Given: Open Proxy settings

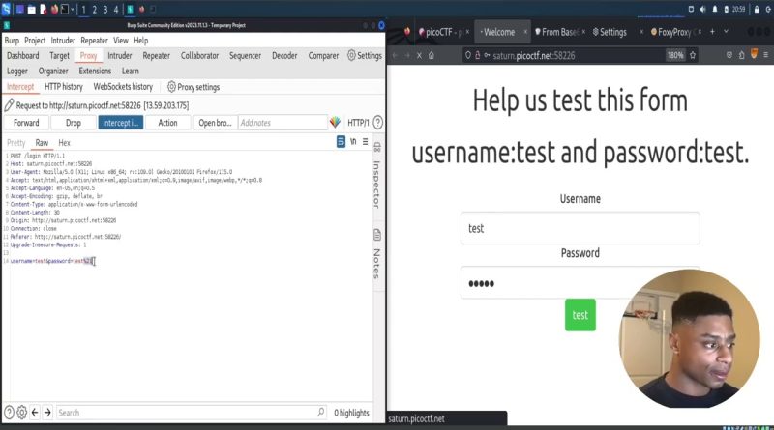Looking at the screenshot, I should [x=193, y=87].
